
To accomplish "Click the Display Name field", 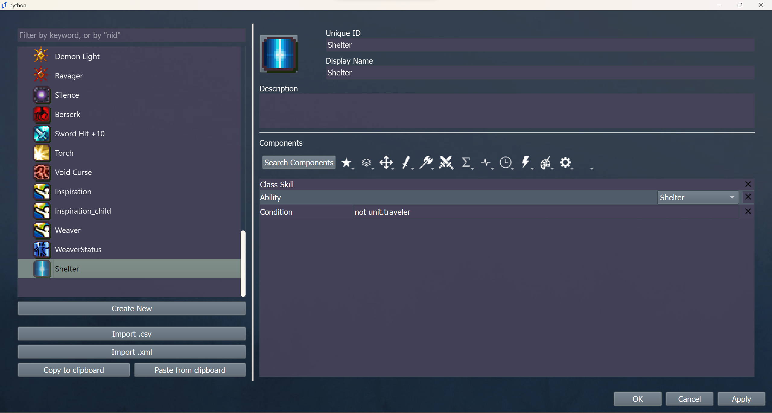I will tap(540, 72).
